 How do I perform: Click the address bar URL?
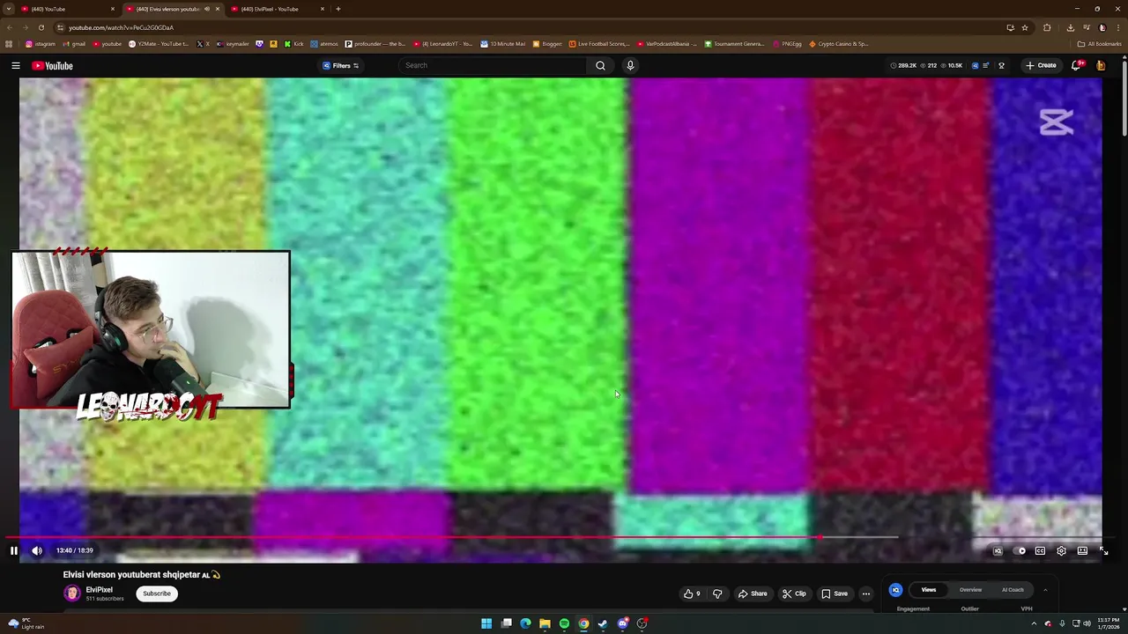click(x=121, y=27)
